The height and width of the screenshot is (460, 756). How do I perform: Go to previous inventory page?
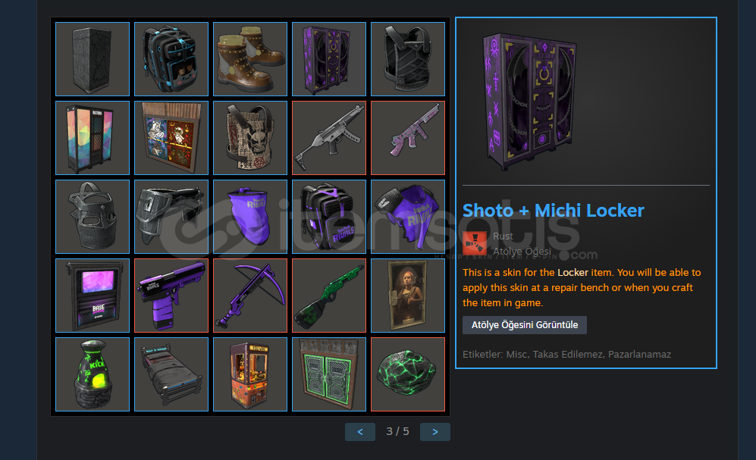pyautogui.click(x=360, y=432)
